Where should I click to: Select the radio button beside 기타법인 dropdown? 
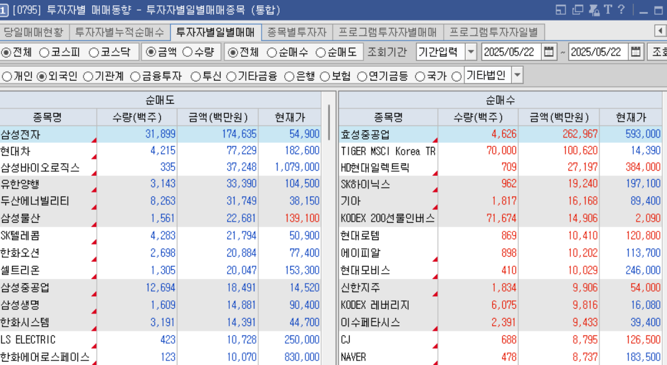[x=457, y=77]
